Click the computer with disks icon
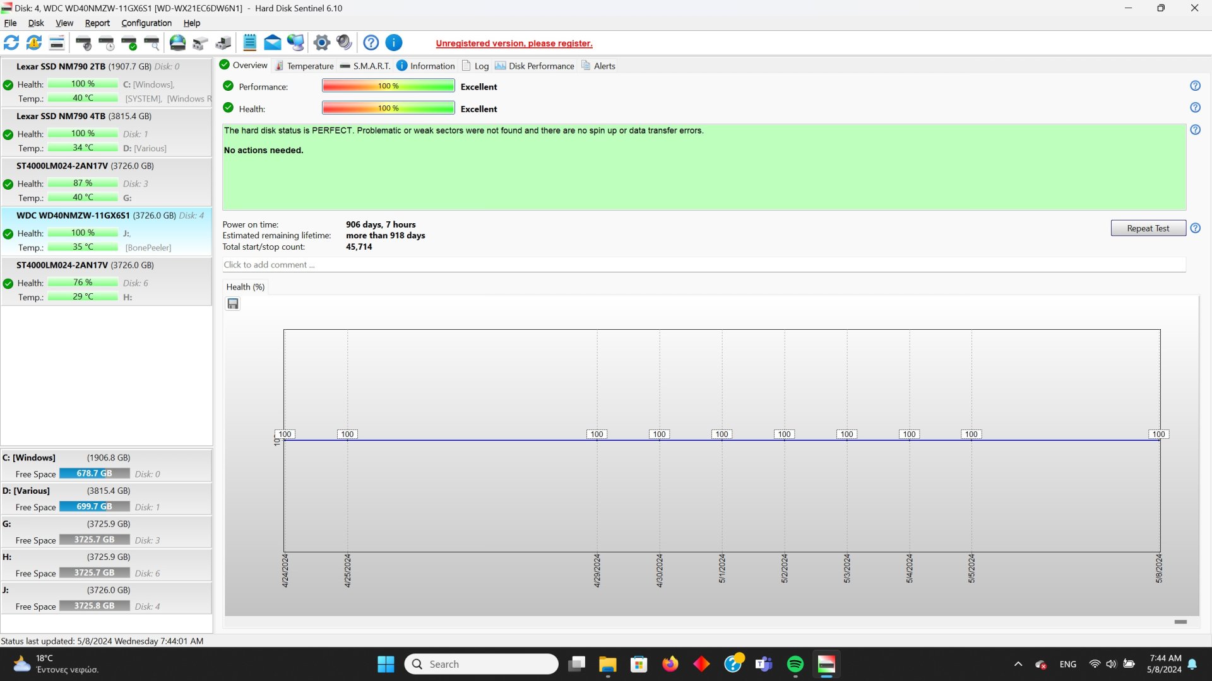The width and height of the screenshot is (1212, 681). pos(223,43)
